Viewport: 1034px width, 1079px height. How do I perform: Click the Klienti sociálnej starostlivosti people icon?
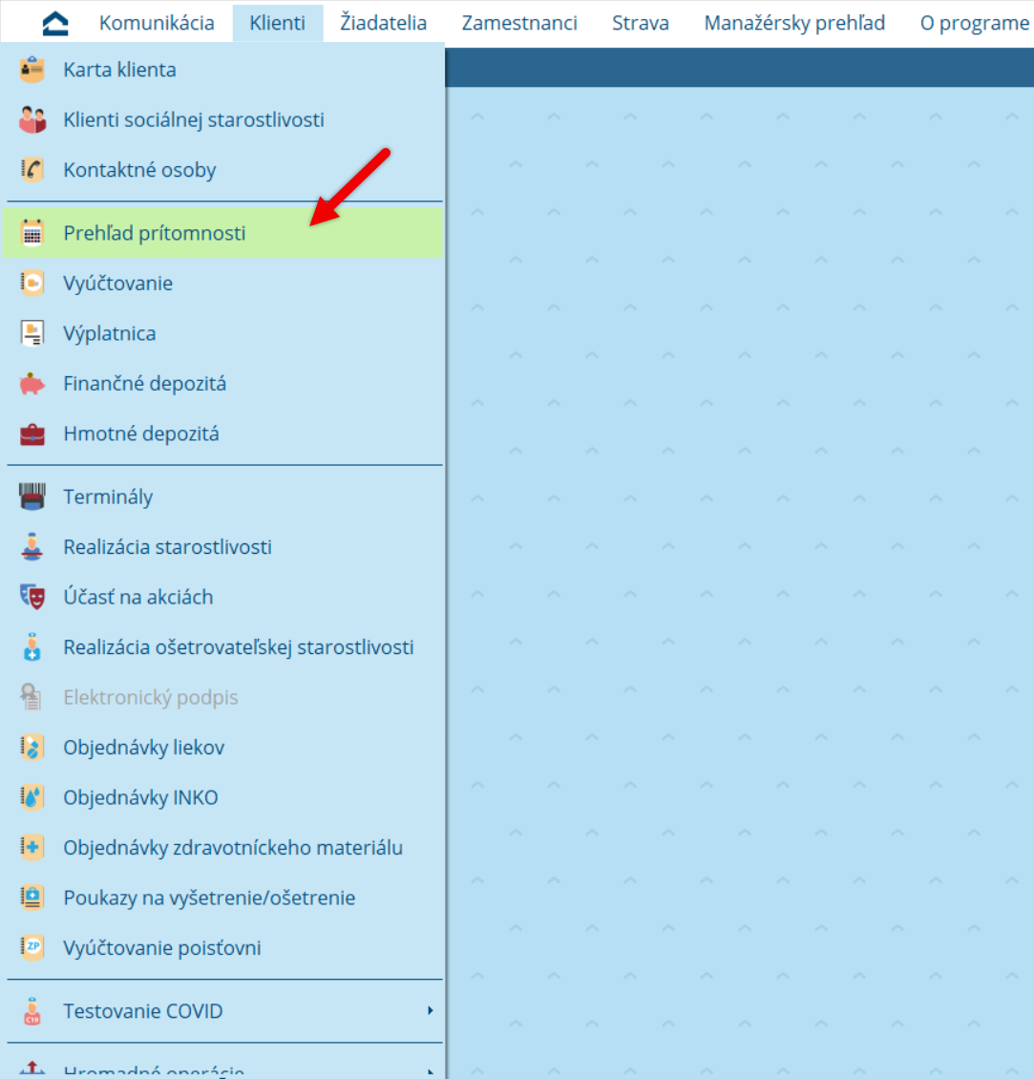(32, 119)
